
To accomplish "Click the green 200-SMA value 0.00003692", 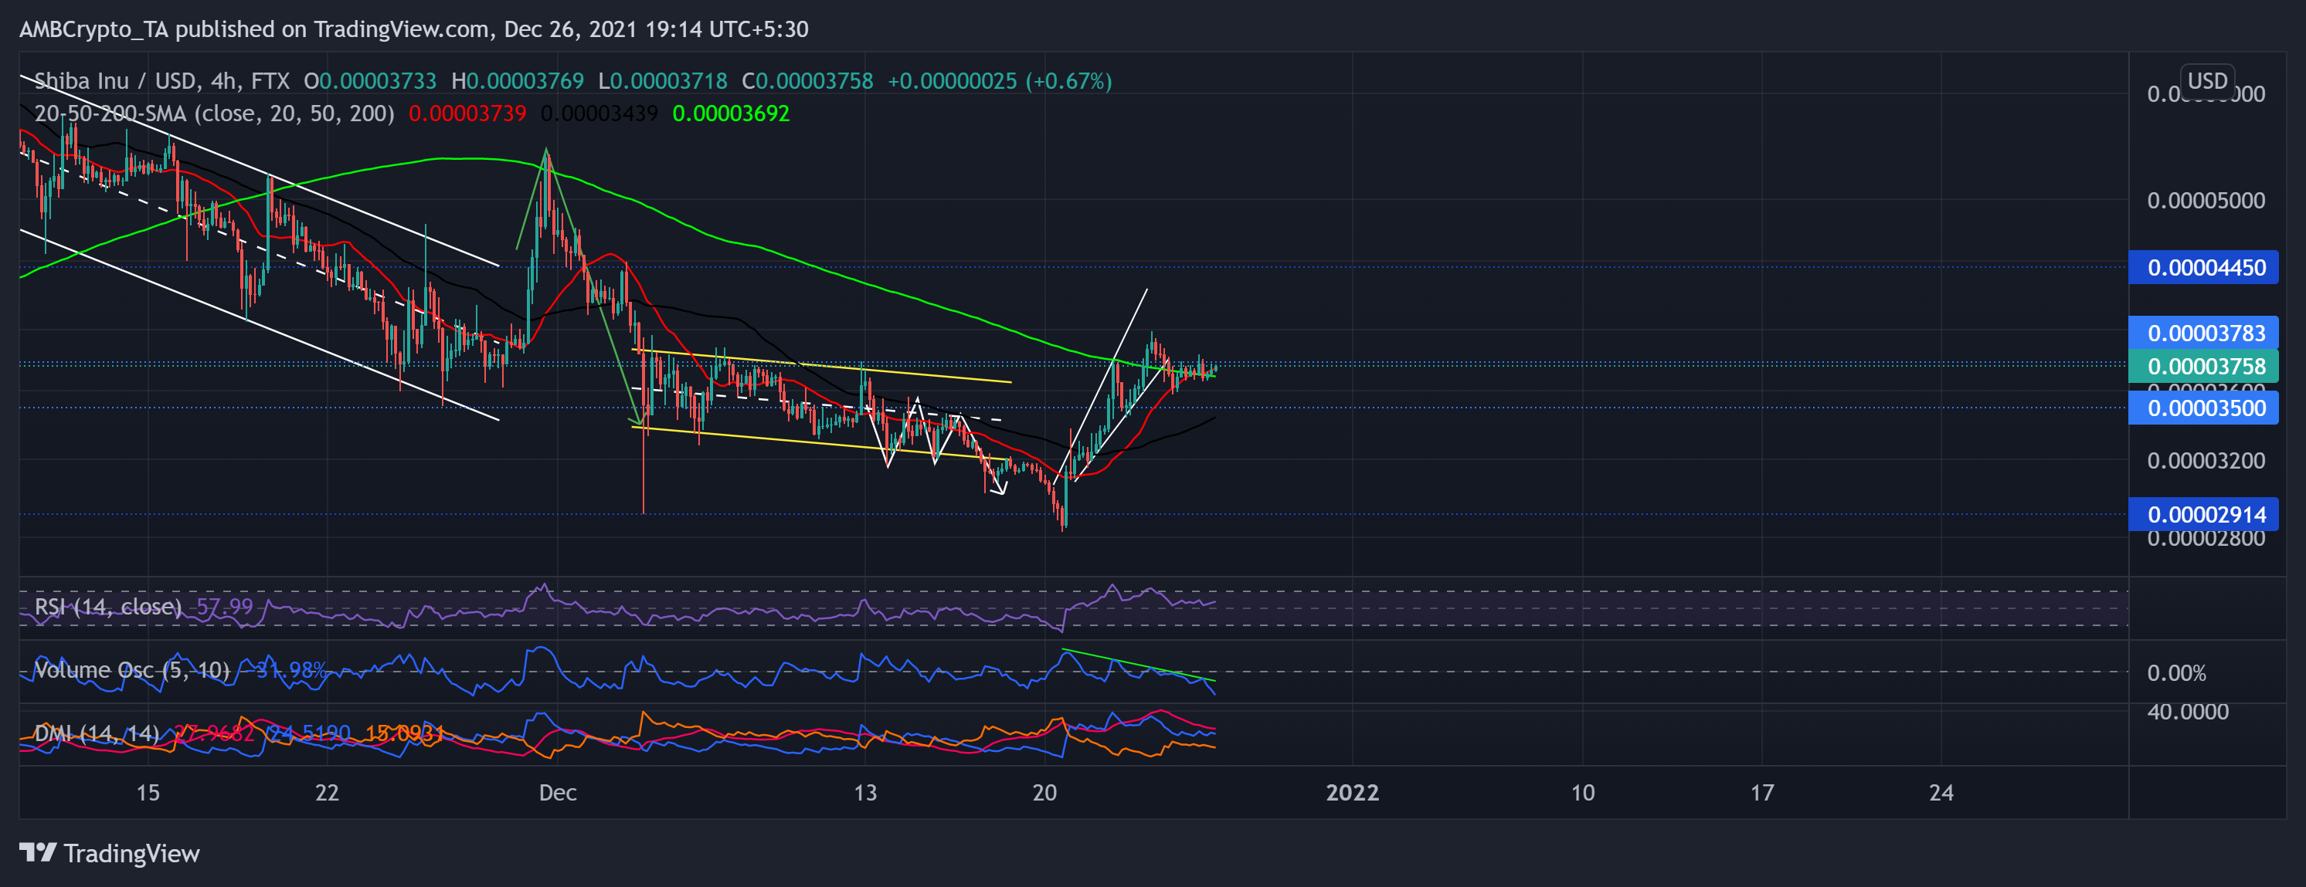I will 732,113.
